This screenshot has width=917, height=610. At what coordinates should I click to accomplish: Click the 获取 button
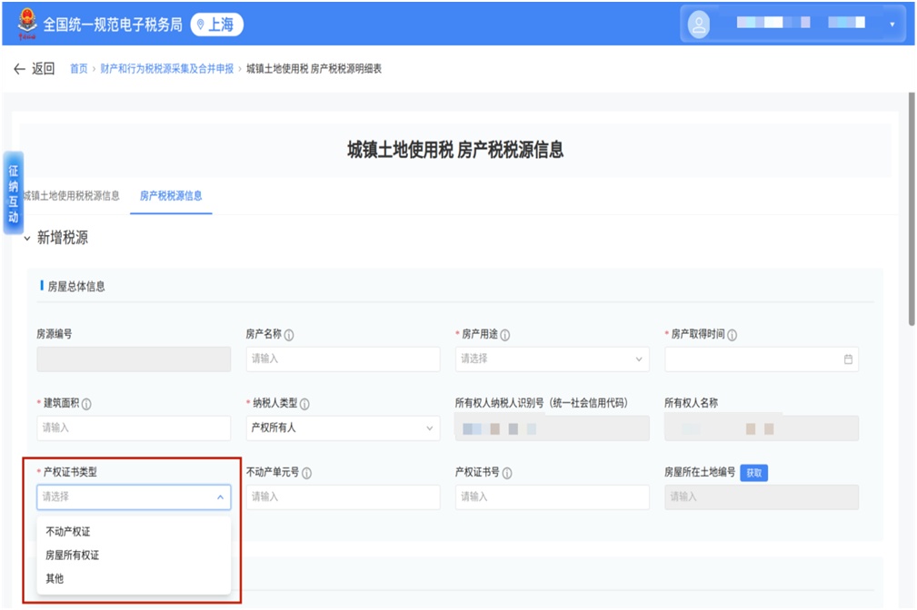coord(753,473)
